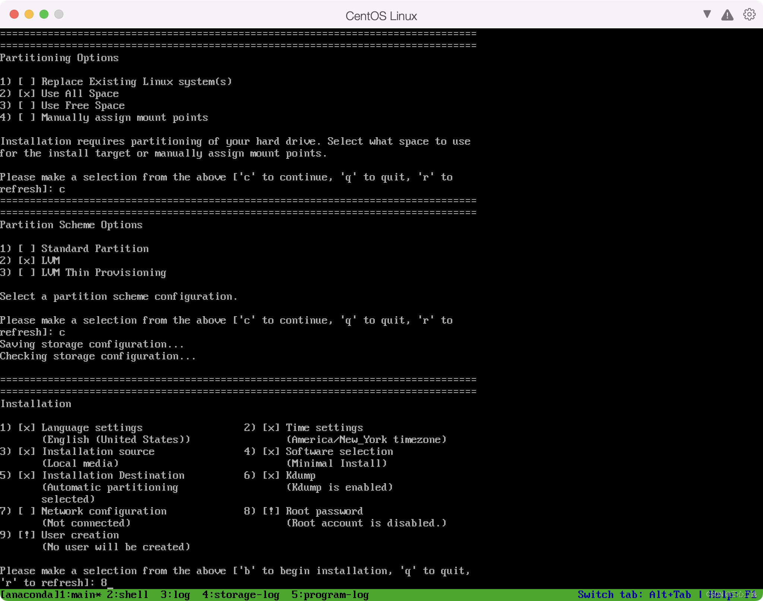Click '(Root account is disabled.)' text
The image size is (763, 601).
coord(366,523)
